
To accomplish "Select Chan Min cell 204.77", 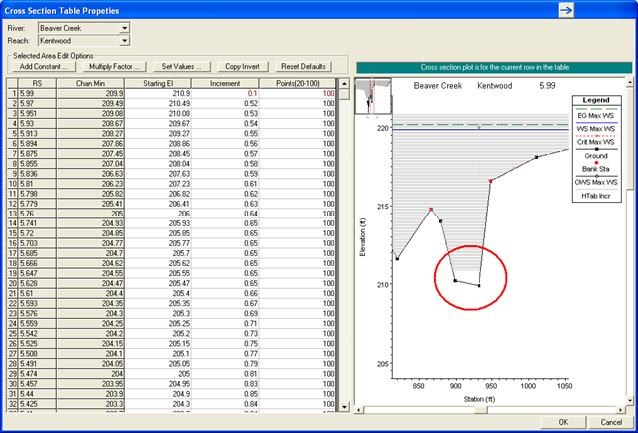I will point(90,243).
